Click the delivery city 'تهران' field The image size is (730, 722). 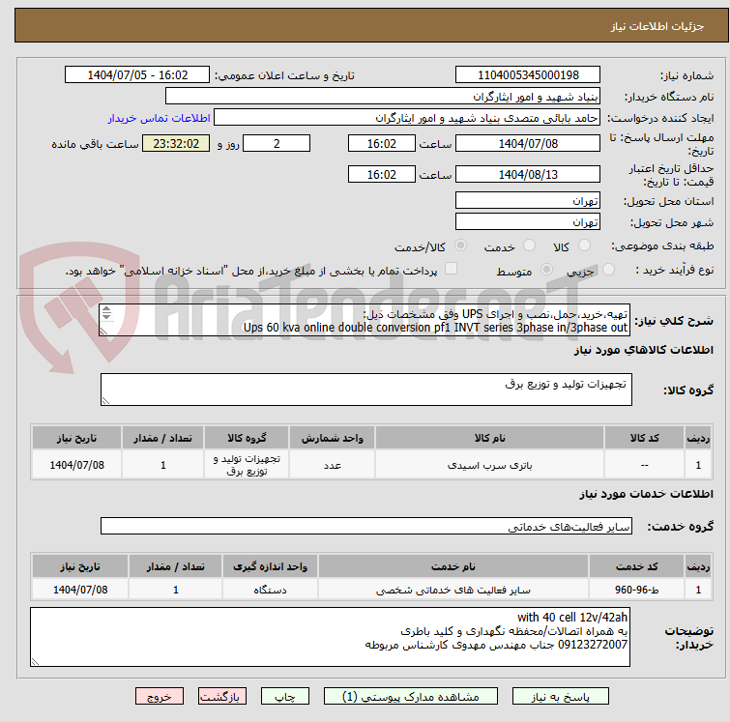pos(528,222)
